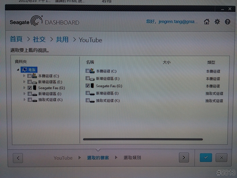237x178 pixels.
Task: Click 新增磁碟區 (I:) drive icon in tree
Action: (35, 94)
